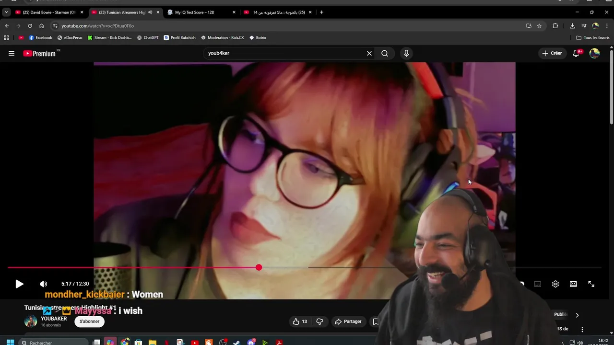The image size is (614, 345).
Task: Open Chrome downloads
Action: click(x=572, y=26)
